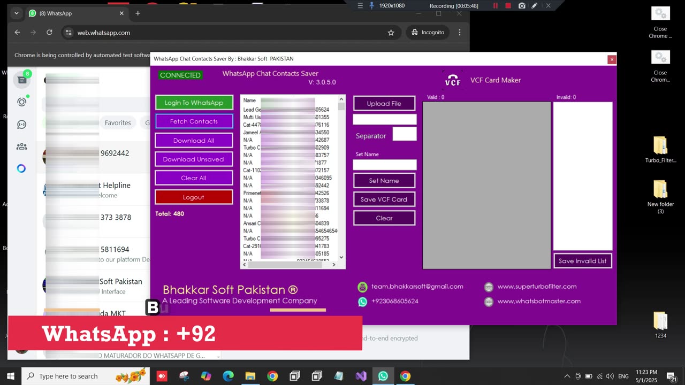Open the chat ending 373 3878

point(94,221)
